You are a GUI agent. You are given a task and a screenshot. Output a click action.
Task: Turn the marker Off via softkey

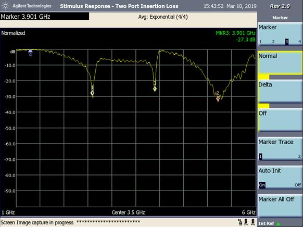click(280, 120)
